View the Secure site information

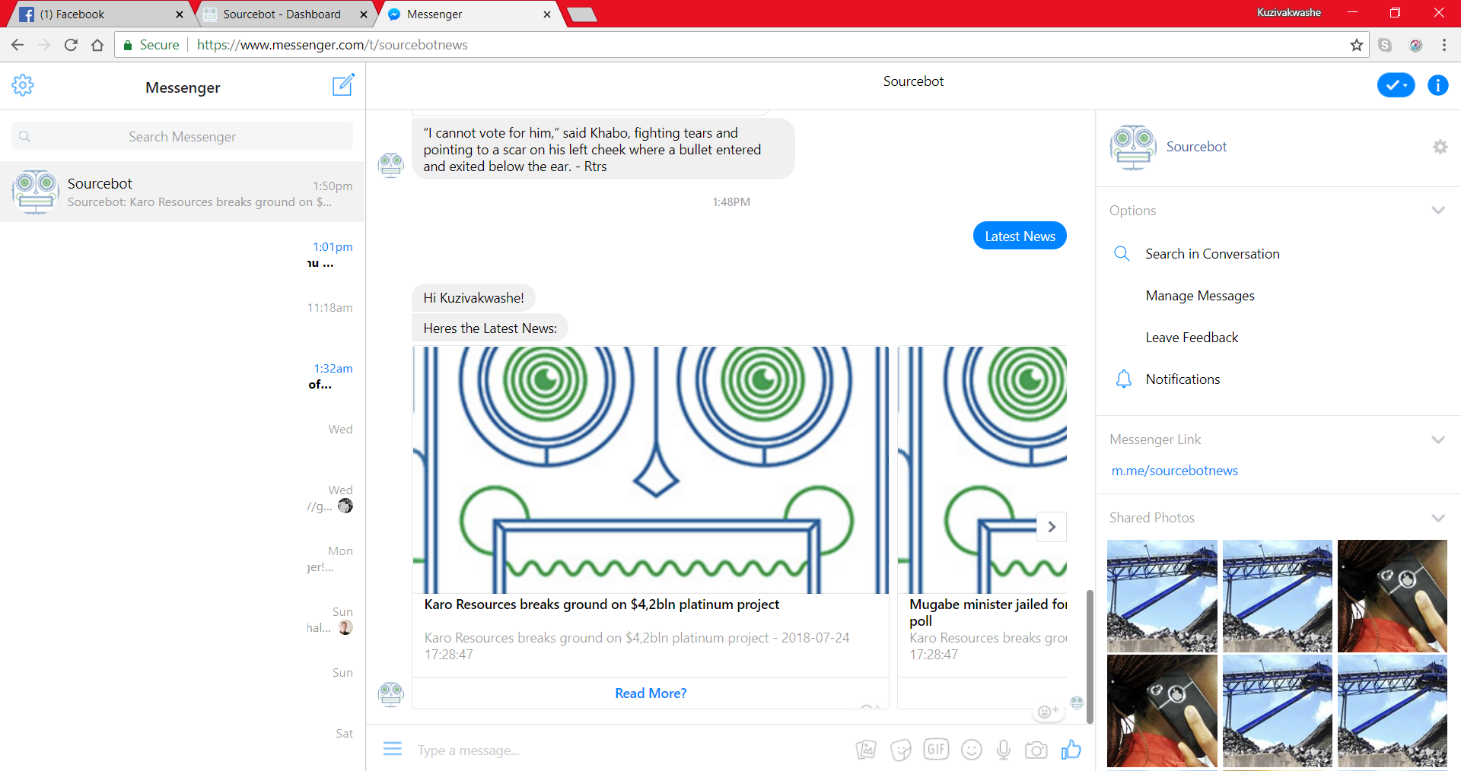point(151,45)
